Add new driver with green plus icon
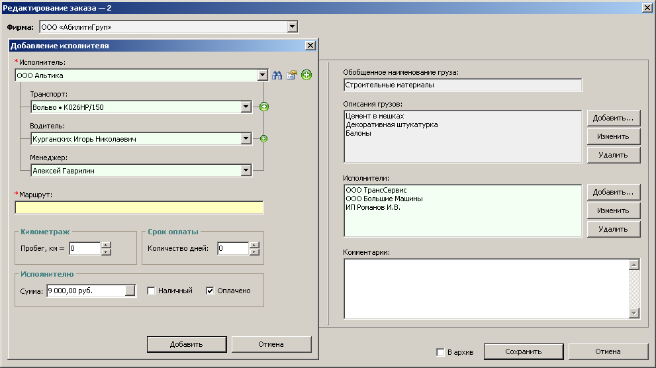 (263, 138)
